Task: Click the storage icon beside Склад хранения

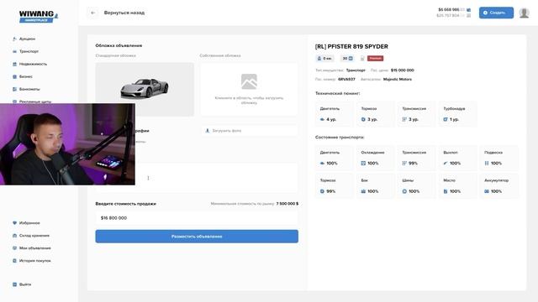Action: [14, 236]
